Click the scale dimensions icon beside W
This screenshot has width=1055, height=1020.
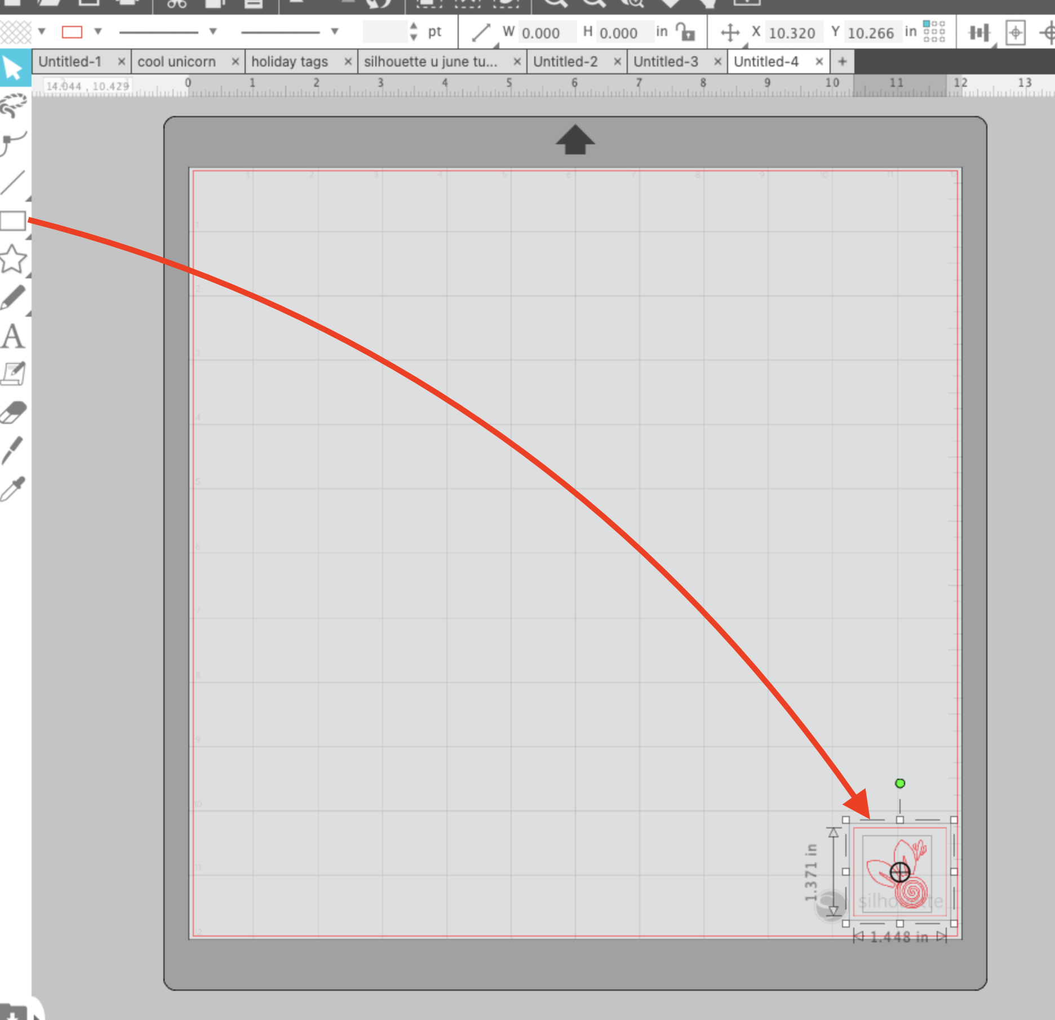point(481,33)
